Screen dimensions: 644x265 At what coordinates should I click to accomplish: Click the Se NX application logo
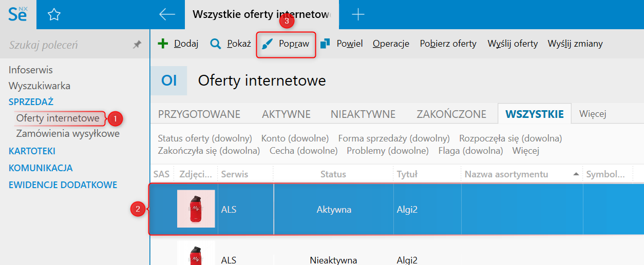click(x=18, y=14)
